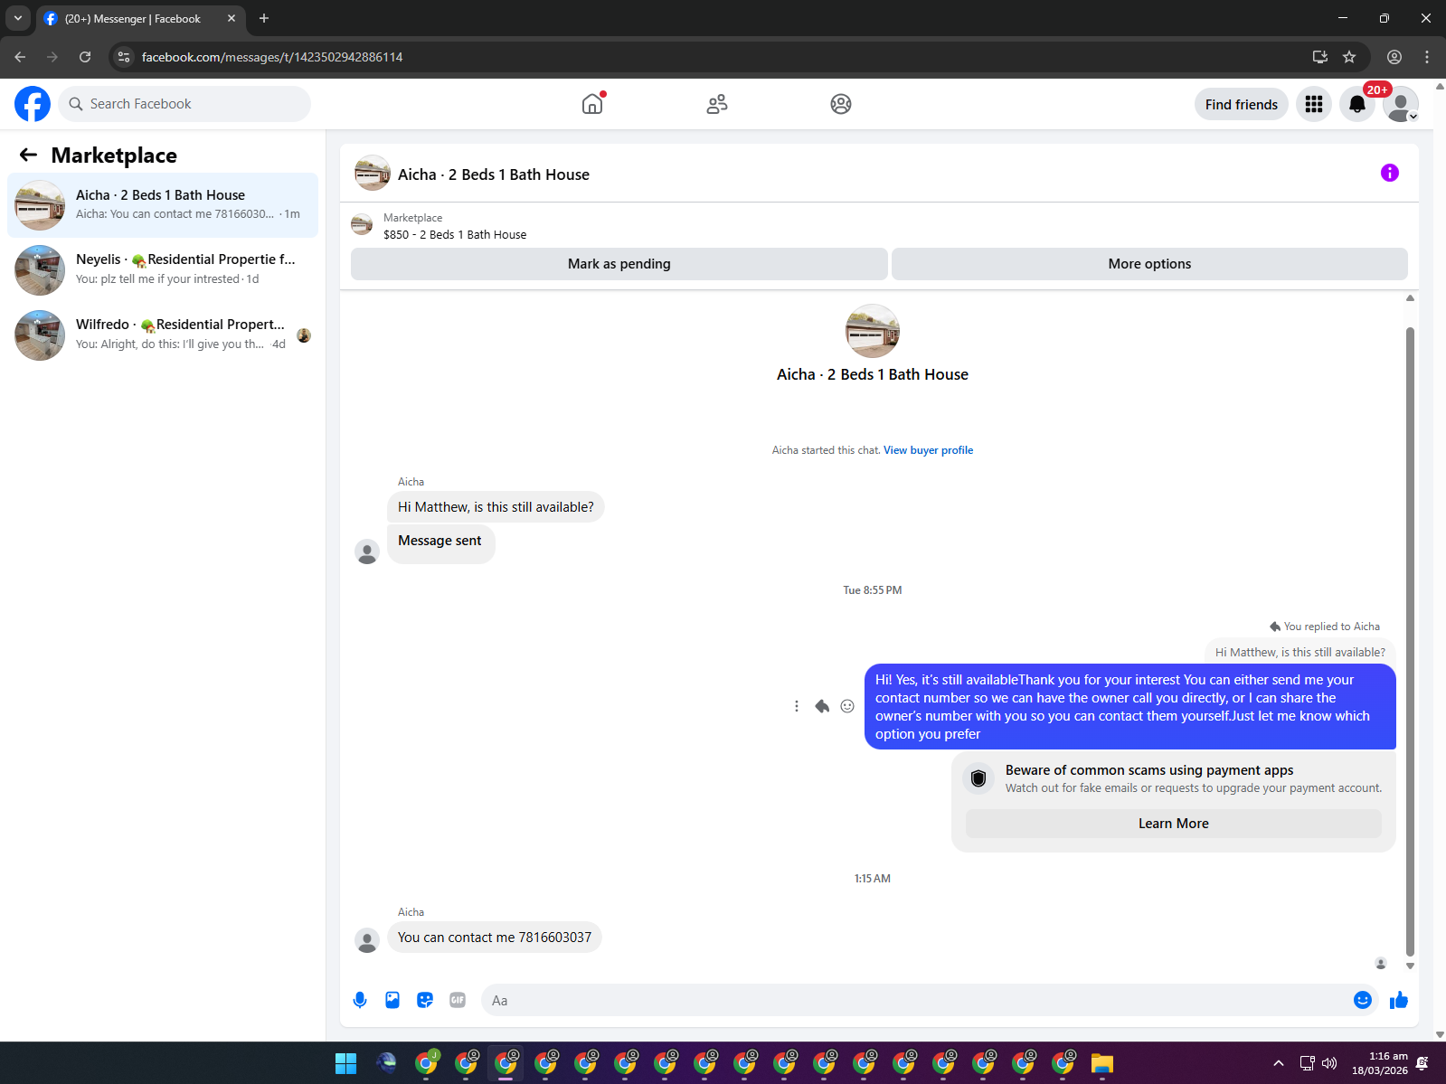
Task: Open the Chrome three-dot menu
Action: (x=1427, y=57)
